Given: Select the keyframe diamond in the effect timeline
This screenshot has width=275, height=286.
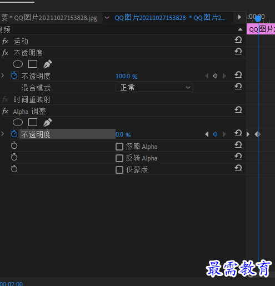Looking at the screenshot, I should (x=258, y=134).
